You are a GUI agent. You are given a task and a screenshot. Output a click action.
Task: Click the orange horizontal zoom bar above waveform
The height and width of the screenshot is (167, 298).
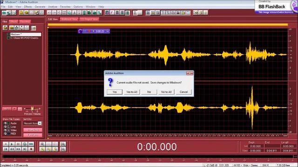point(168,25)
